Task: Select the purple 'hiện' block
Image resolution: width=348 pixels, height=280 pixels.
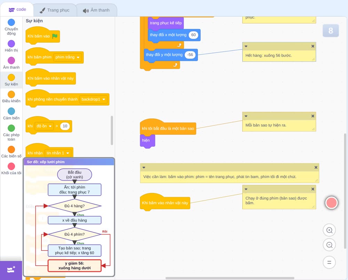Action: [x=147, y=141]
